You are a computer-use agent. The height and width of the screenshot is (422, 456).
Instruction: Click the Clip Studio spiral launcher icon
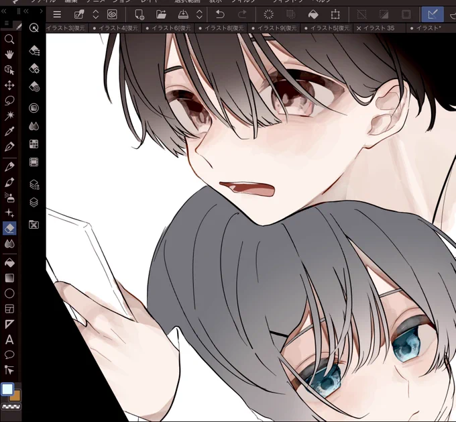(x=112, y=14)
